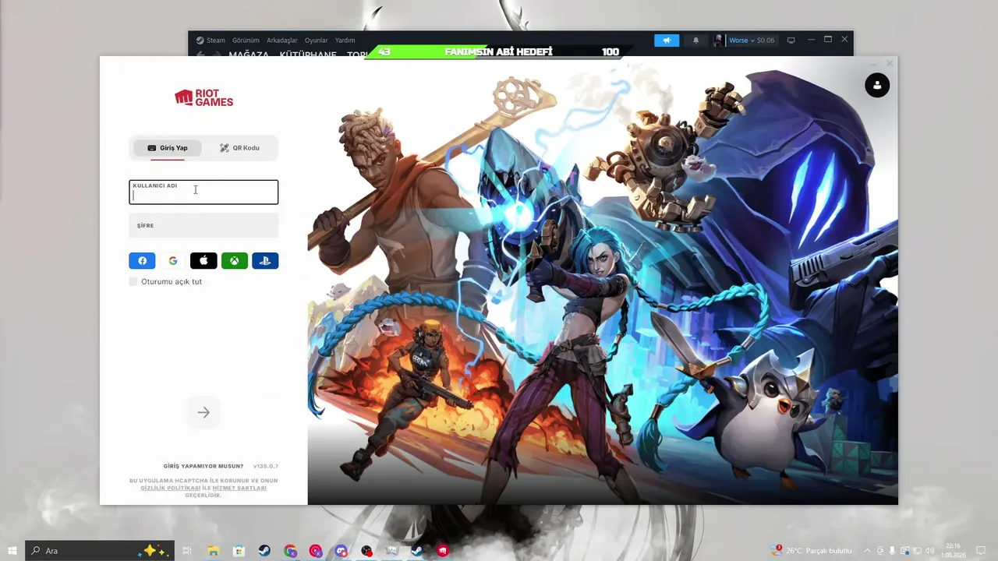This screenshot has height=561, width=998.
Task: Close the Riot client window
Action: point(890,63)
